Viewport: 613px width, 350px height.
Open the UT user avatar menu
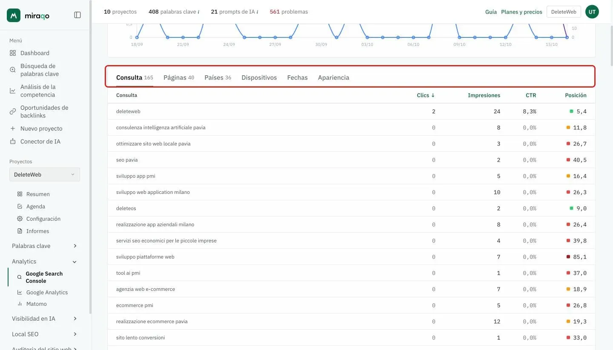point(592,12)
